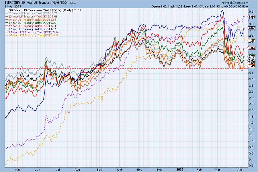Click the $UST30Y ticker symbol title
The width and height of the screenshot is (258, 172).
tap(13, 3)
